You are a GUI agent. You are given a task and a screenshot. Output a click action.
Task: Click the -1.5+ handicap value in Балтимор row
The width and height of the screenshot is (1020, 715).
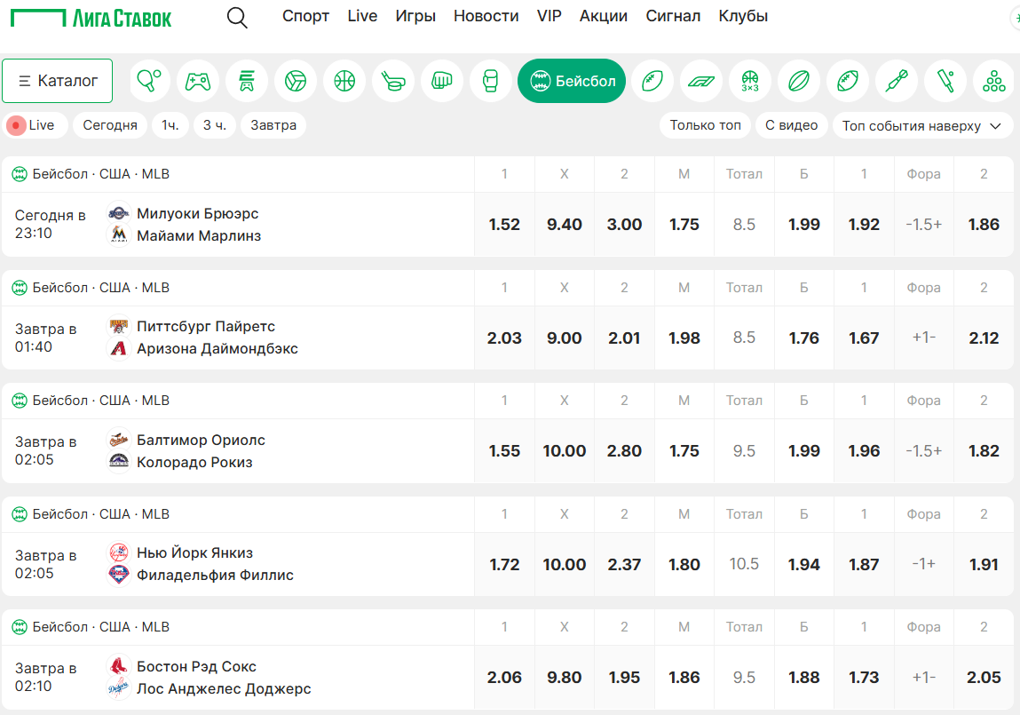924,451
